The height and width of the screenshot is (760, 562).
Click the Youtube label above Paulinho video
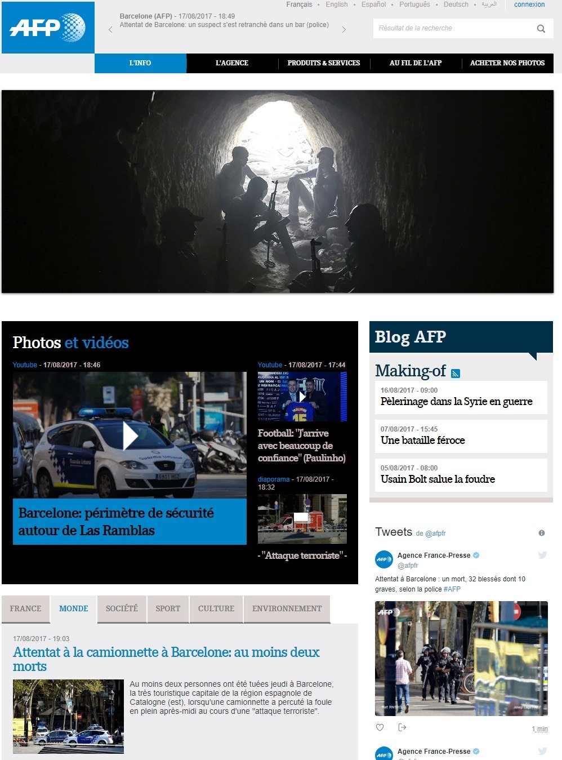tap(270, 365)
